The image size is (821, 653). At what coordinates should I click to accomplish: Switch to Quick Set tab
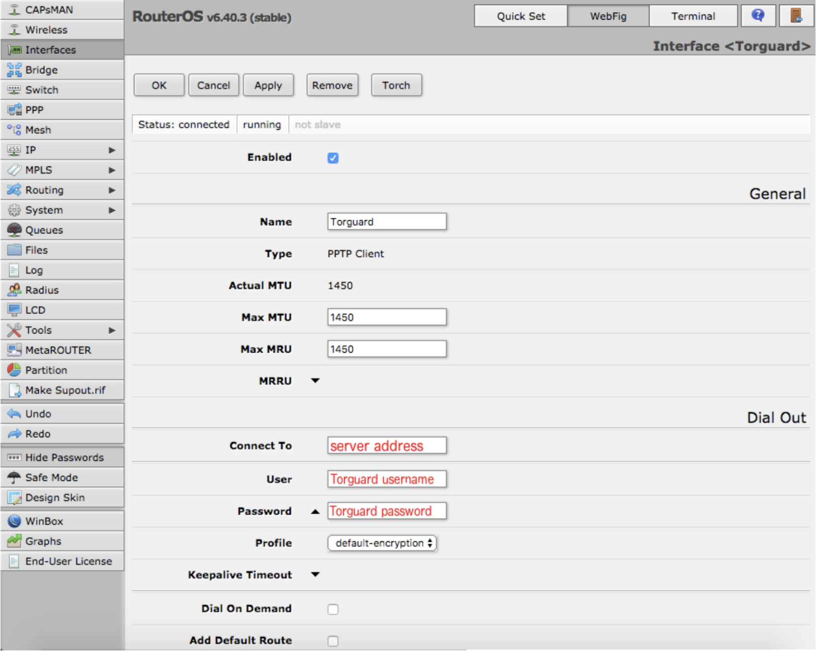(521, 16)
